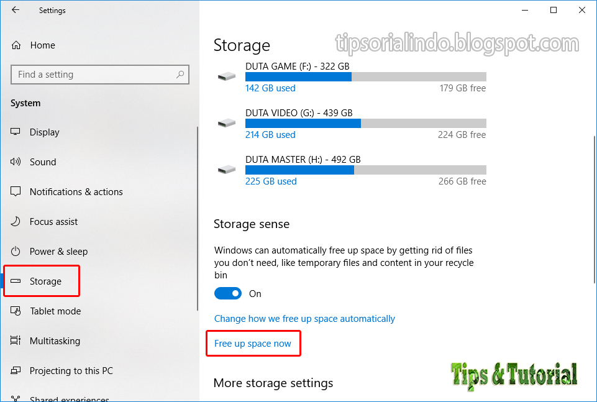Click the Home house icon
The image size is (597, 402).
tap(16, 45)
